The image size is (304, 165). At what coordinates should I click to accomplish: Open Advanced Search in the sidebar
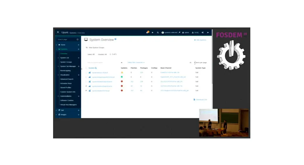point(67,79)
